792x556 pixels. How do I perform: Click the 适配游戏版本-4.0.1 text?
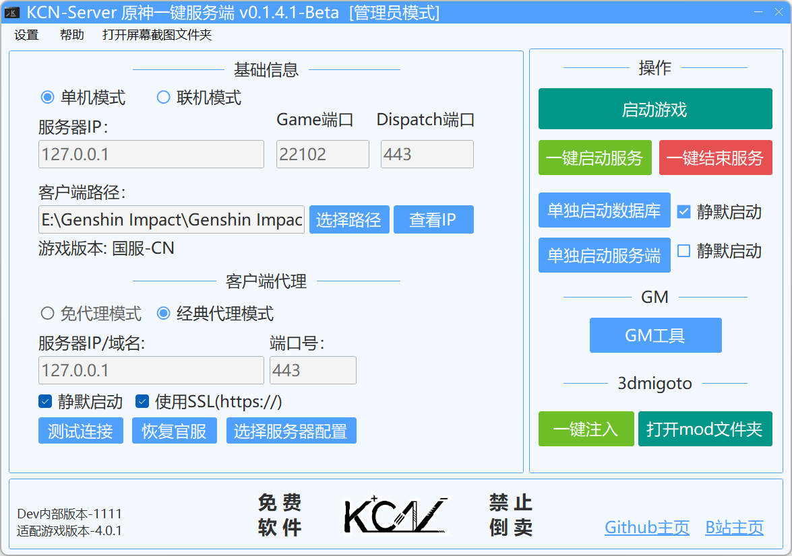click(x=69, y=531)
